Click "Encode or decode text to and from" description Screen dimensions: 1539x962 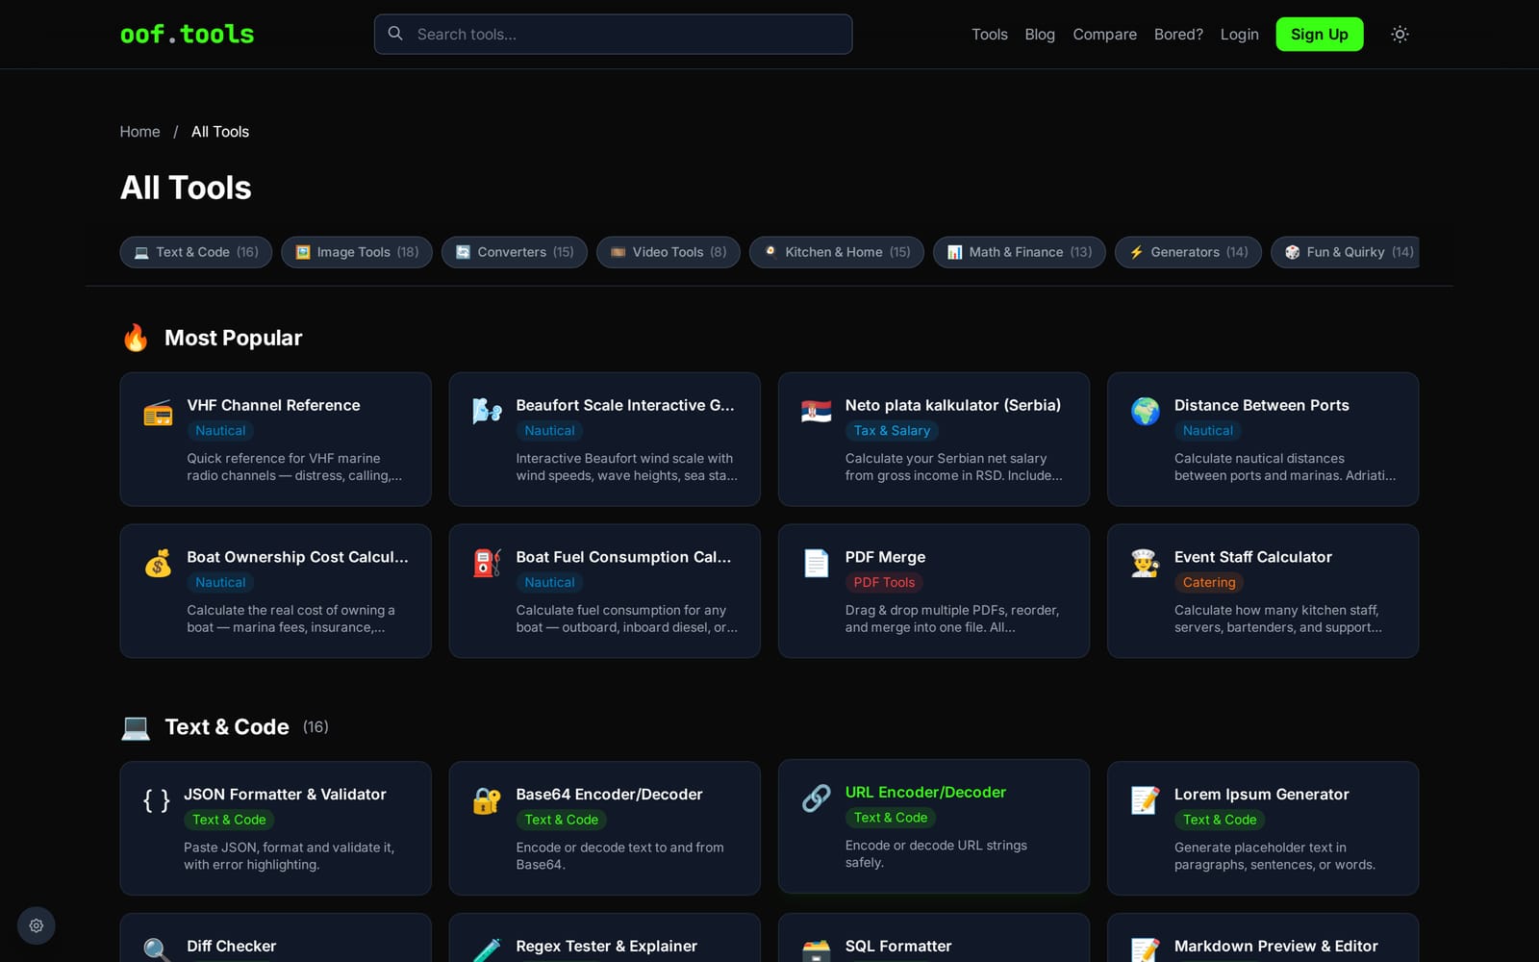[x=619, y=848]
